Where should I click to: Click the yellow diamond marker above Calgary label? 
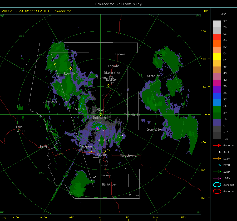pos(104,151)
